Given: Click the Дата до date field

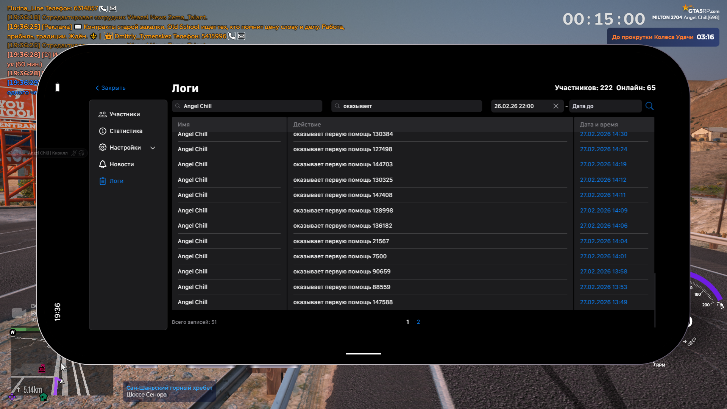Looking at the screenshot, I should click(605, 106).
